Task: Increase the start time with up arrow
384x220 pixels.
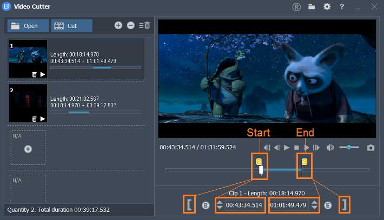Action: pos(220,202)
